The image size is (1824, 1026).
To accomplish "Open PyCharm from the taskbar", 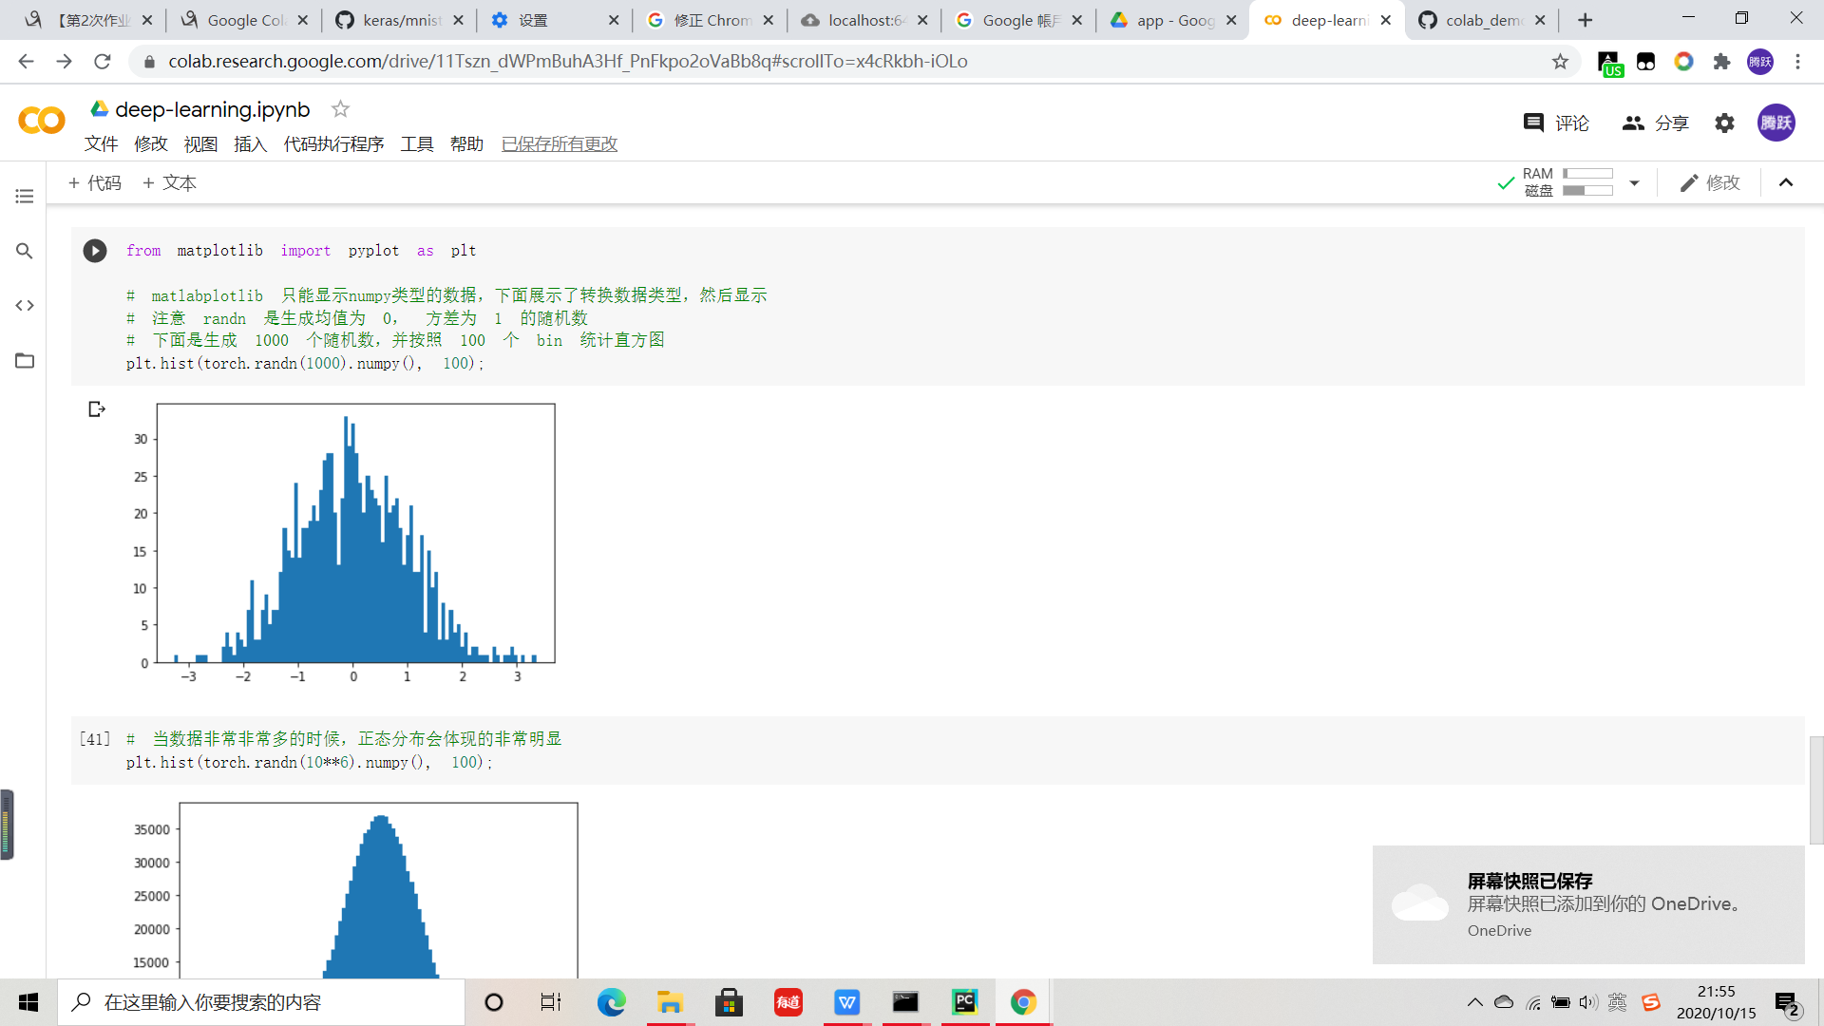I will click(x=964, y=1001).
